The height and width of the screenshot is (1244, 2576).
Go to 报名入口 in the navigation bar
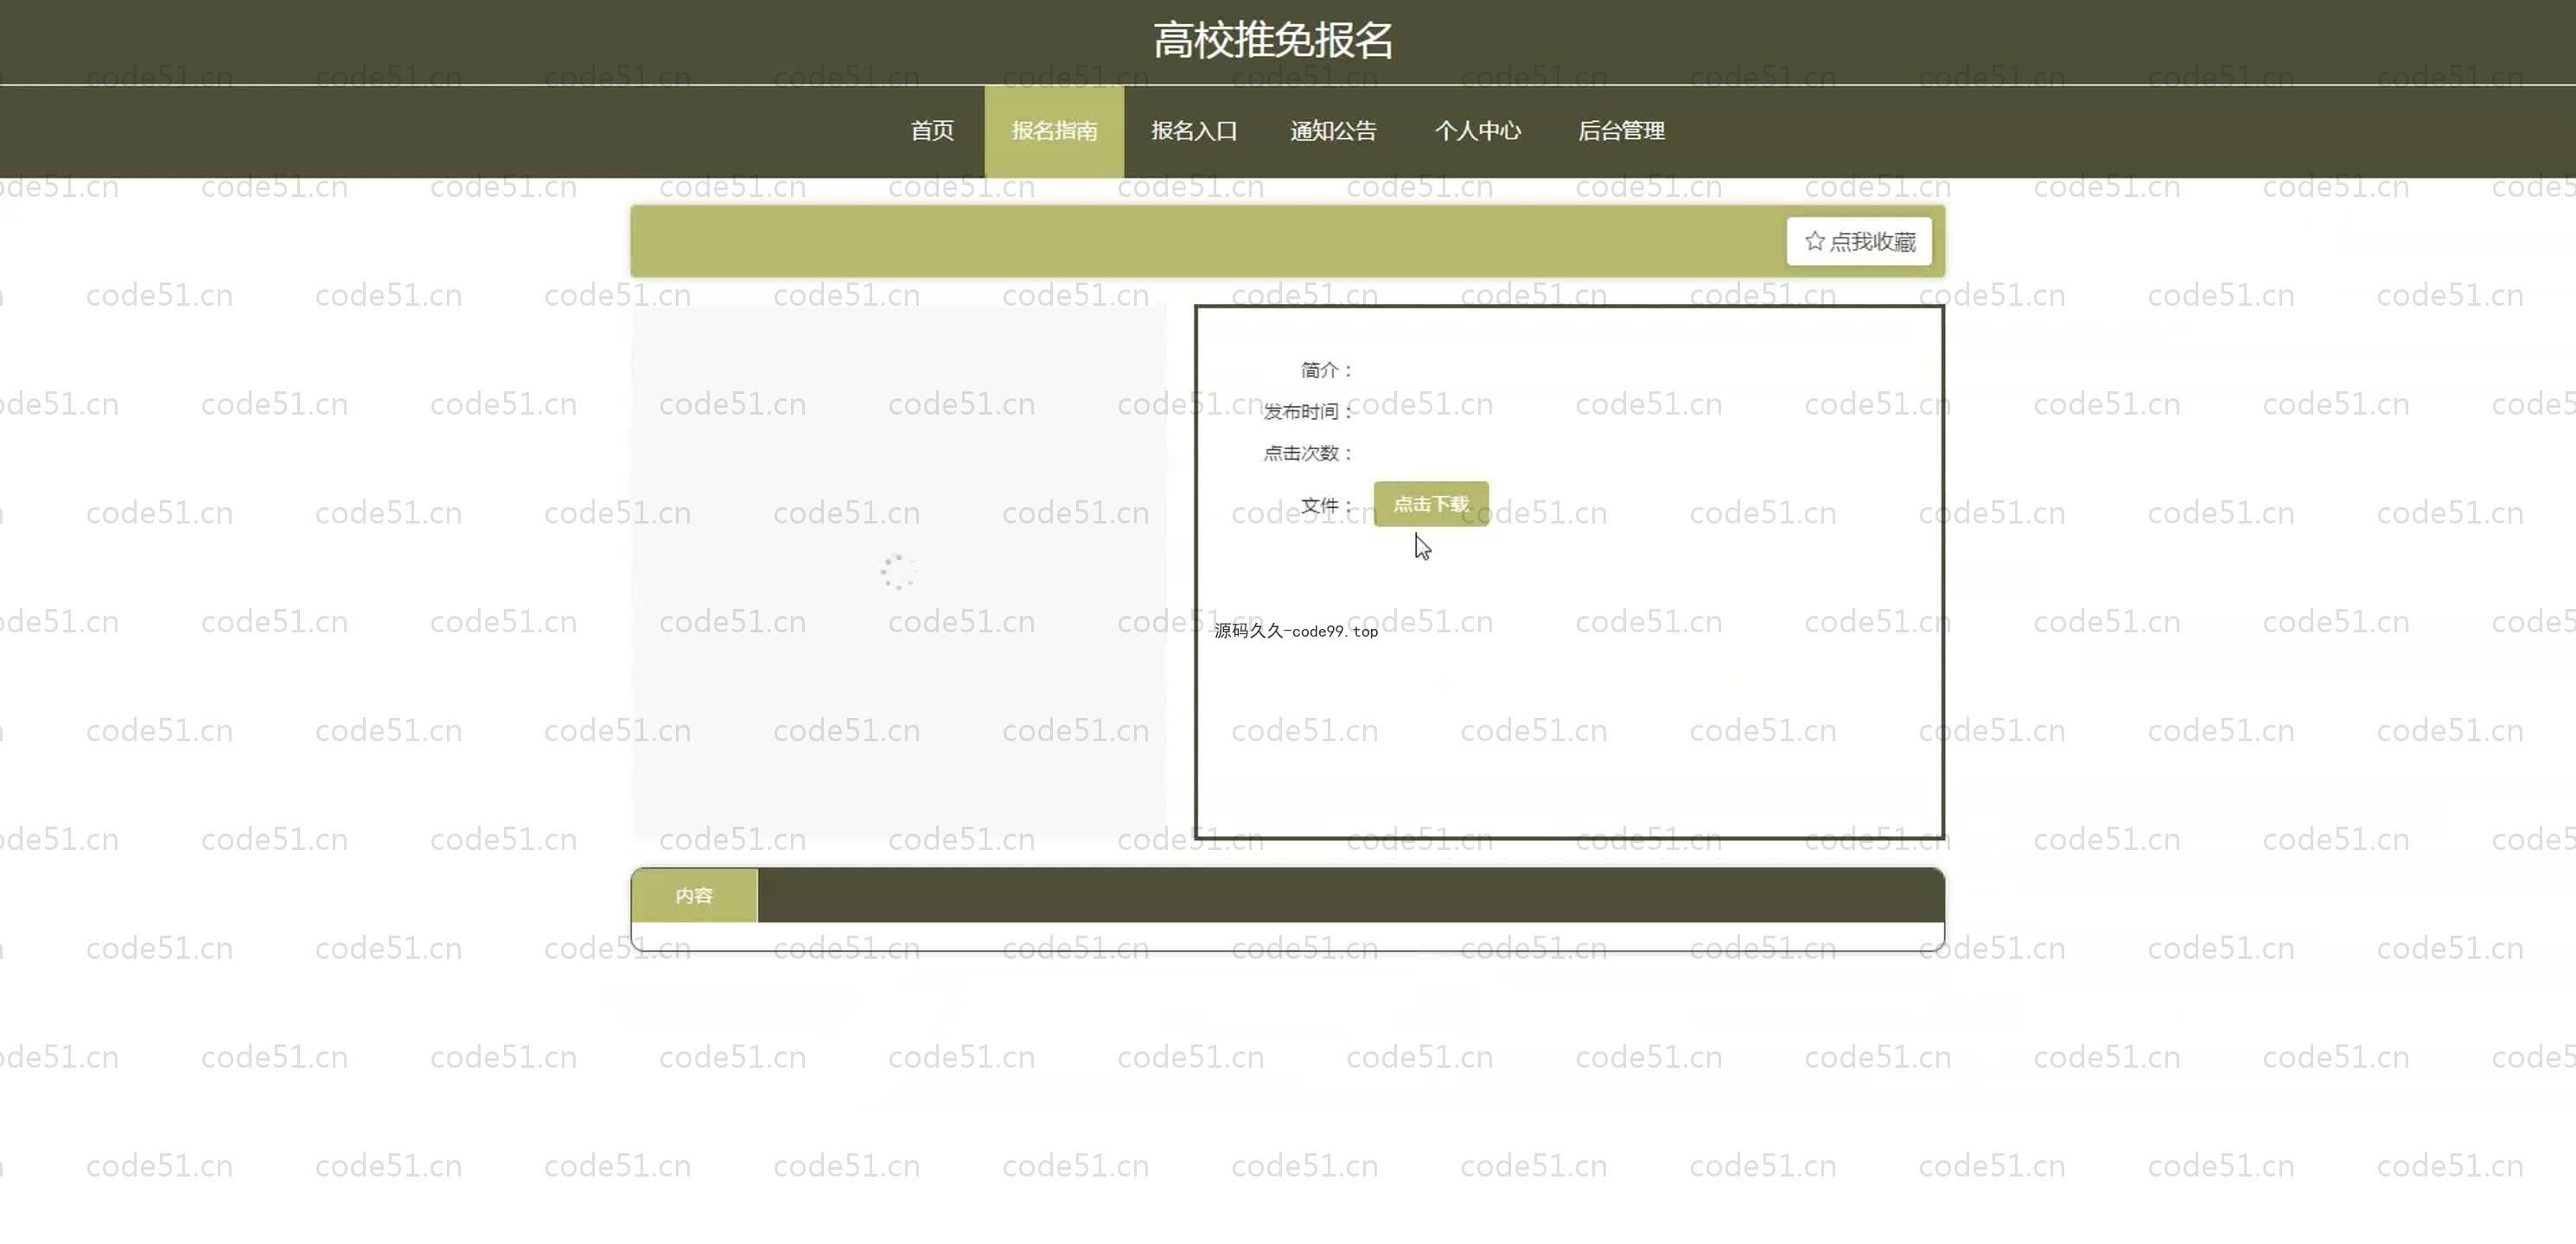[x=1194, y=131]
